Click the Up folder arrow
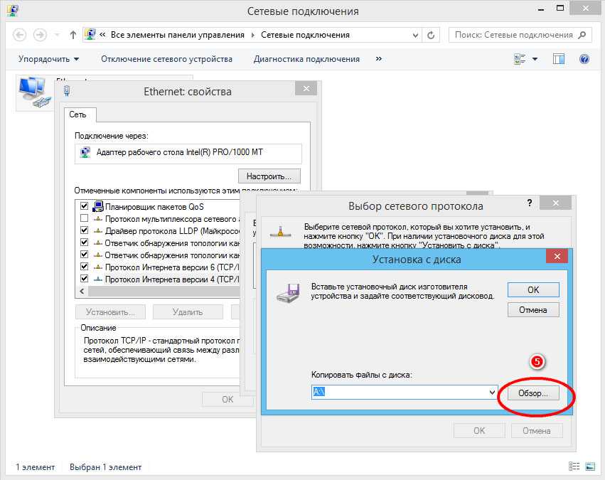Screen dimensions: 605x480 pyautogui.click(x=73, y=35)
